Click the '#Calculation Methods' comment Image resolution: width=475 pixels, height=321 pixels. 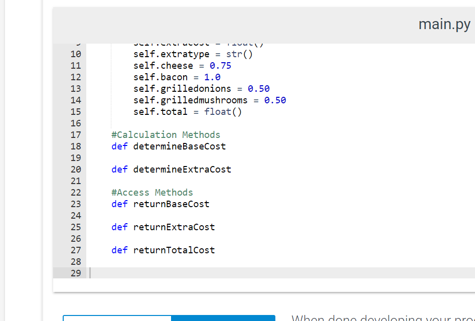tap(166, 135)
